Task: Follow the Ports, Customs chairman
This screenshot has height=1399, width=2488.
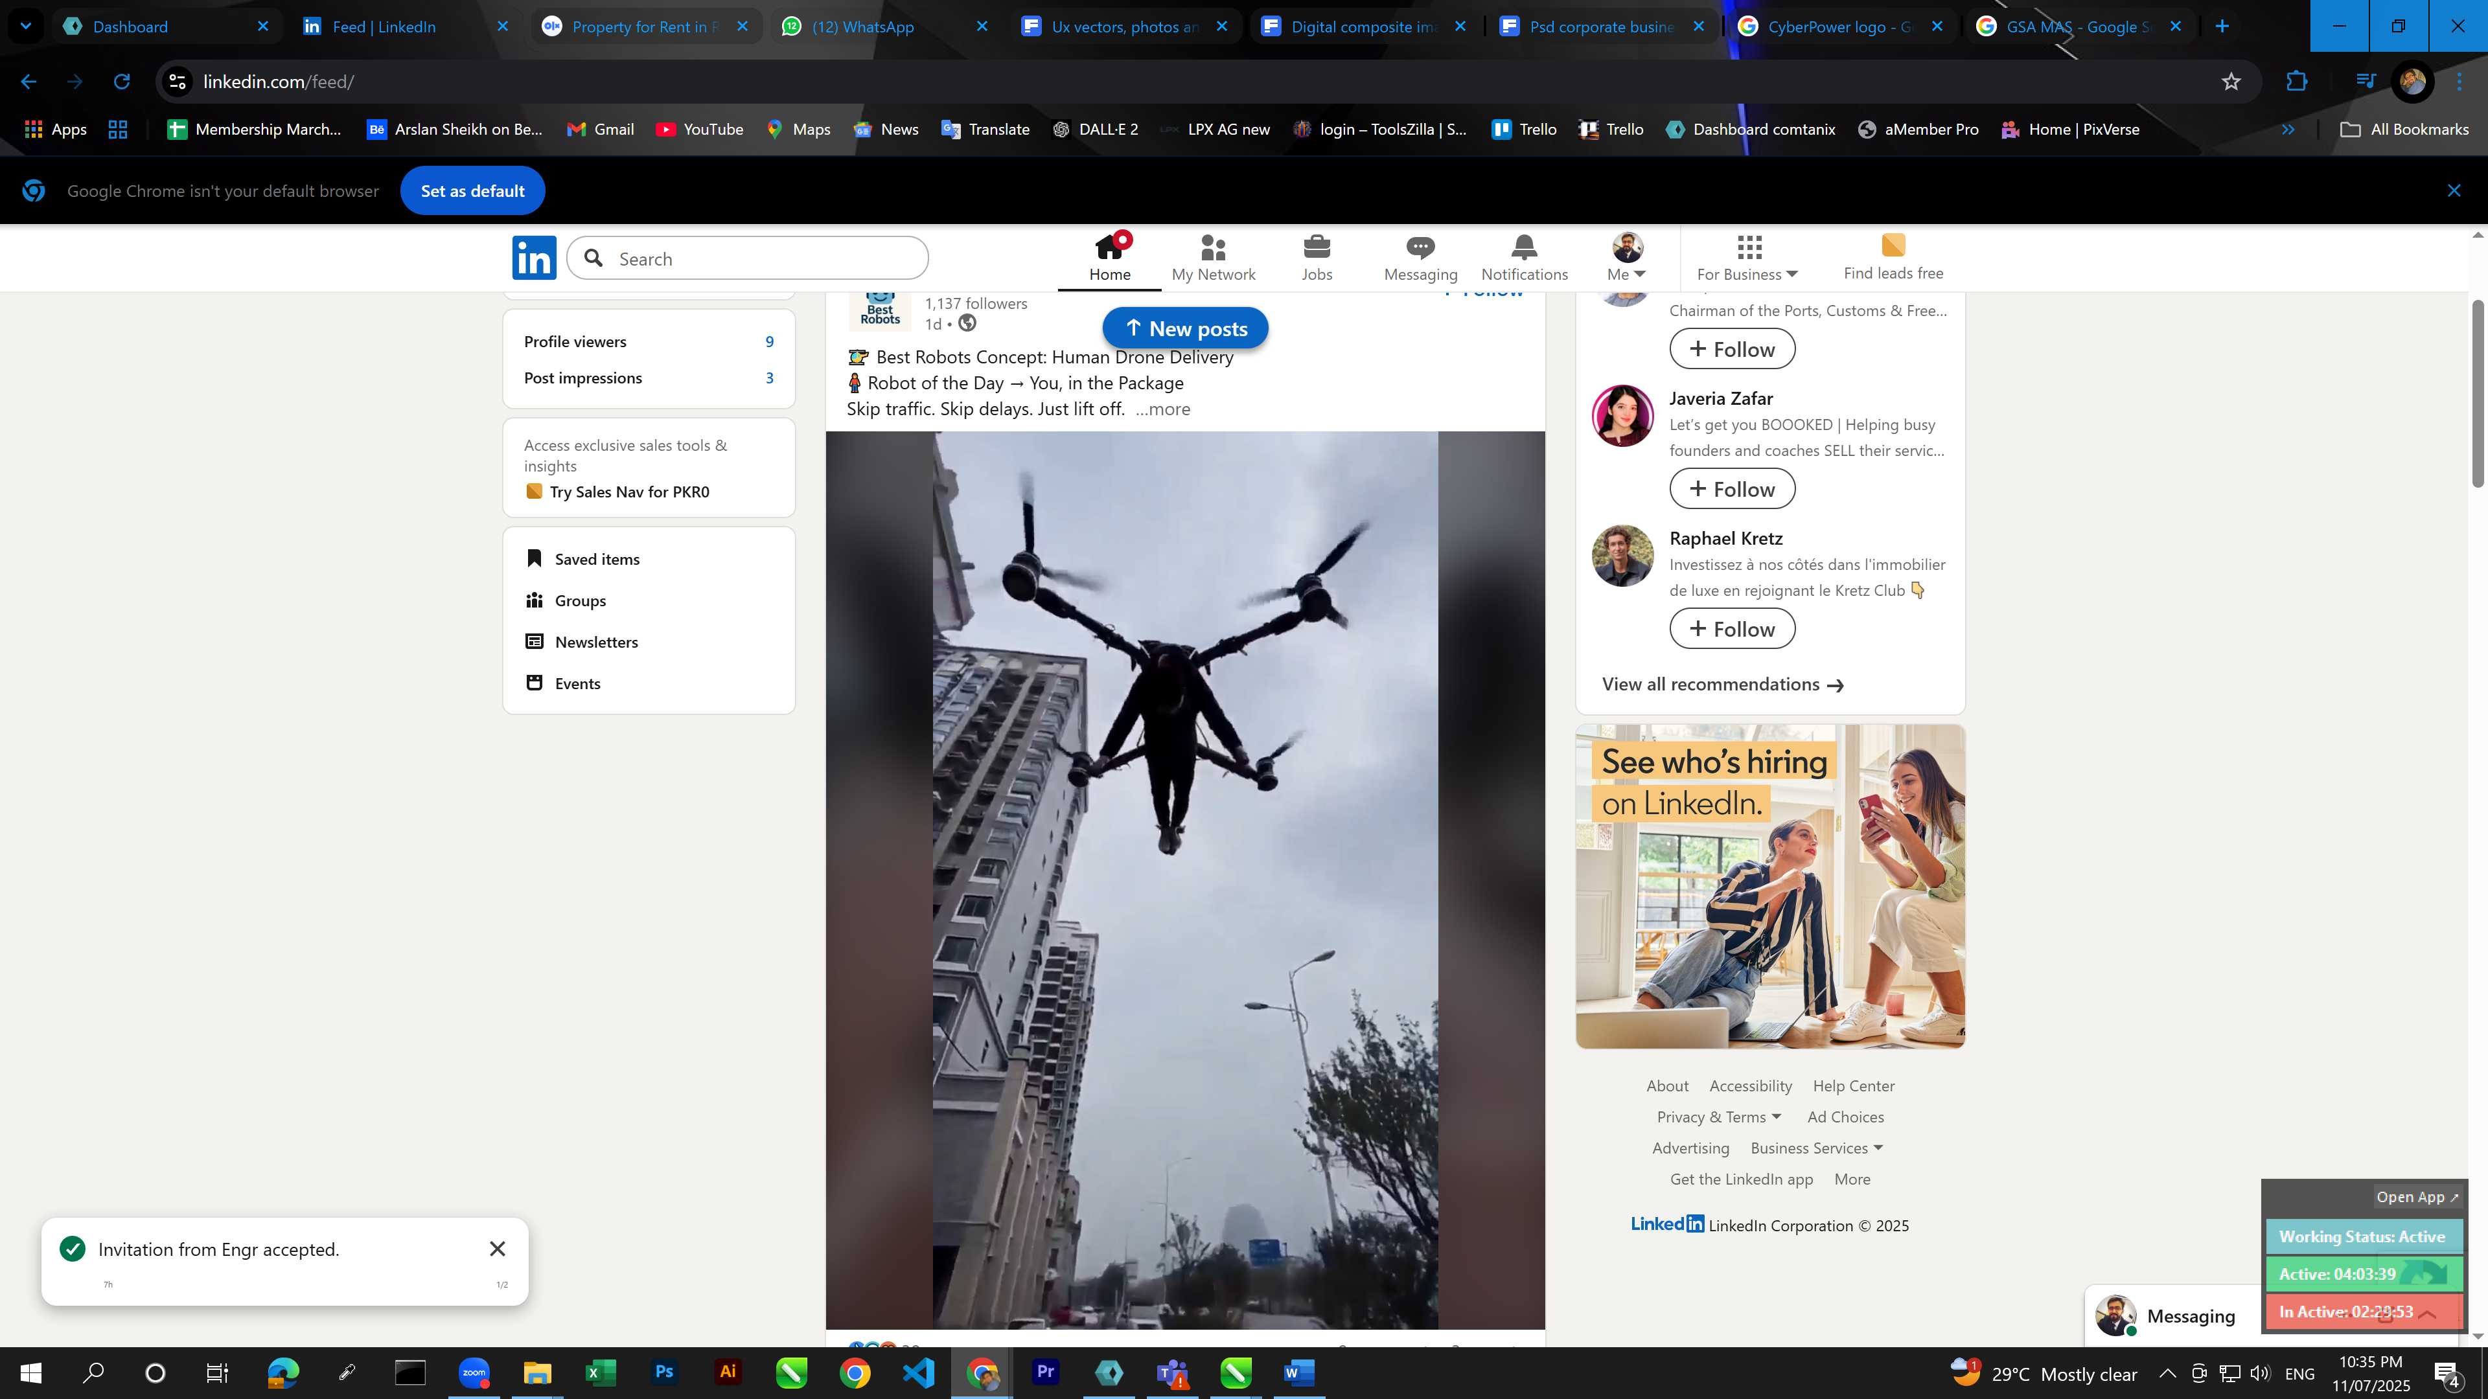Action: point(1732,350)
